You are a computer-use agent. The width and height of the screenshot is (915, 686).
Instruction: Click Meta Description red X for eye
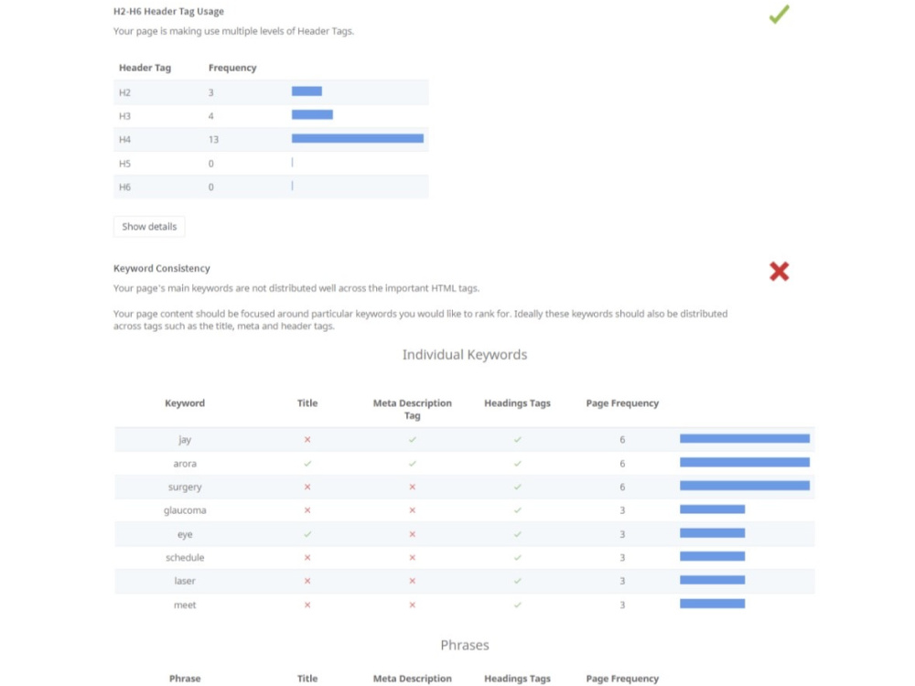(413, 534)
